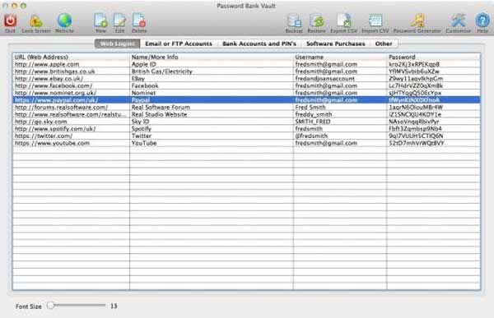Select the http://www.ebay.co.uk/ URL
494x318 pixels.
point(49,79)
